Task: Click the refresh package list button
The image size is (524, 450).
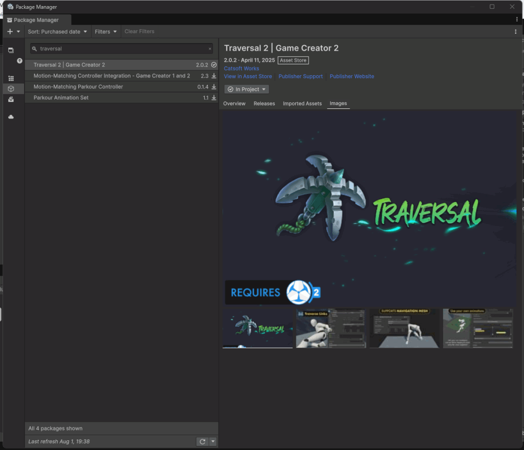Action: pyautogui.click(x=202, y=442)
